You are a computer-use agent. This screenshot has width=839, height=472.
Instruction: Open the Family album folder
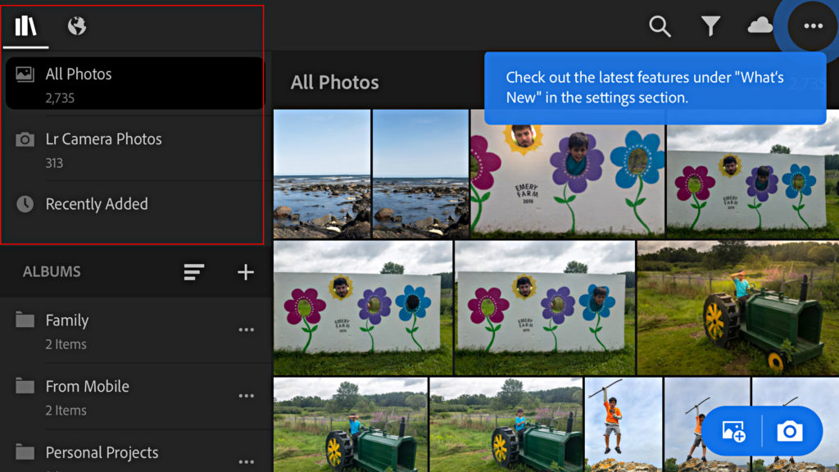coord(115,330)
